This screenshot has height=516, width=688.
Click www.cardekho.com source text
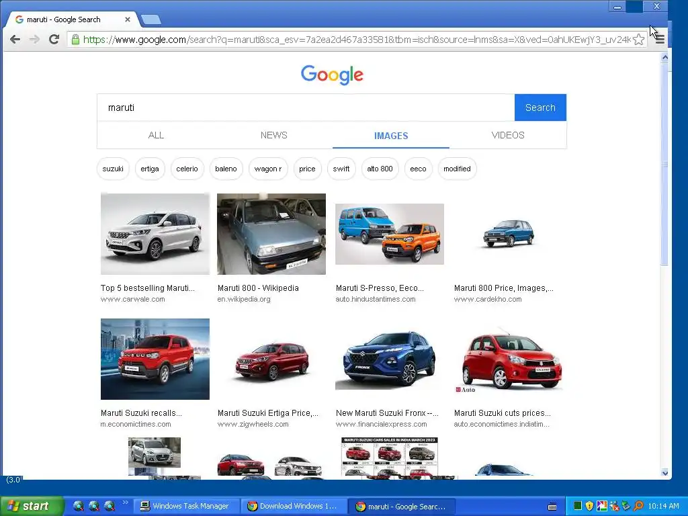click(x=488, y=299)
